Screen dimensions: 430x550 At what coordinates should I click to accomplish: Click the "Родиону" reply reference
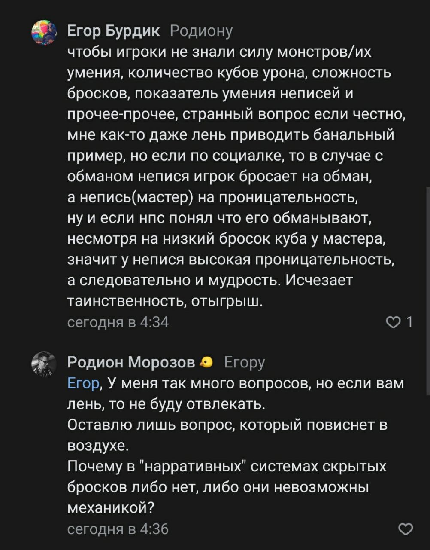201,31
